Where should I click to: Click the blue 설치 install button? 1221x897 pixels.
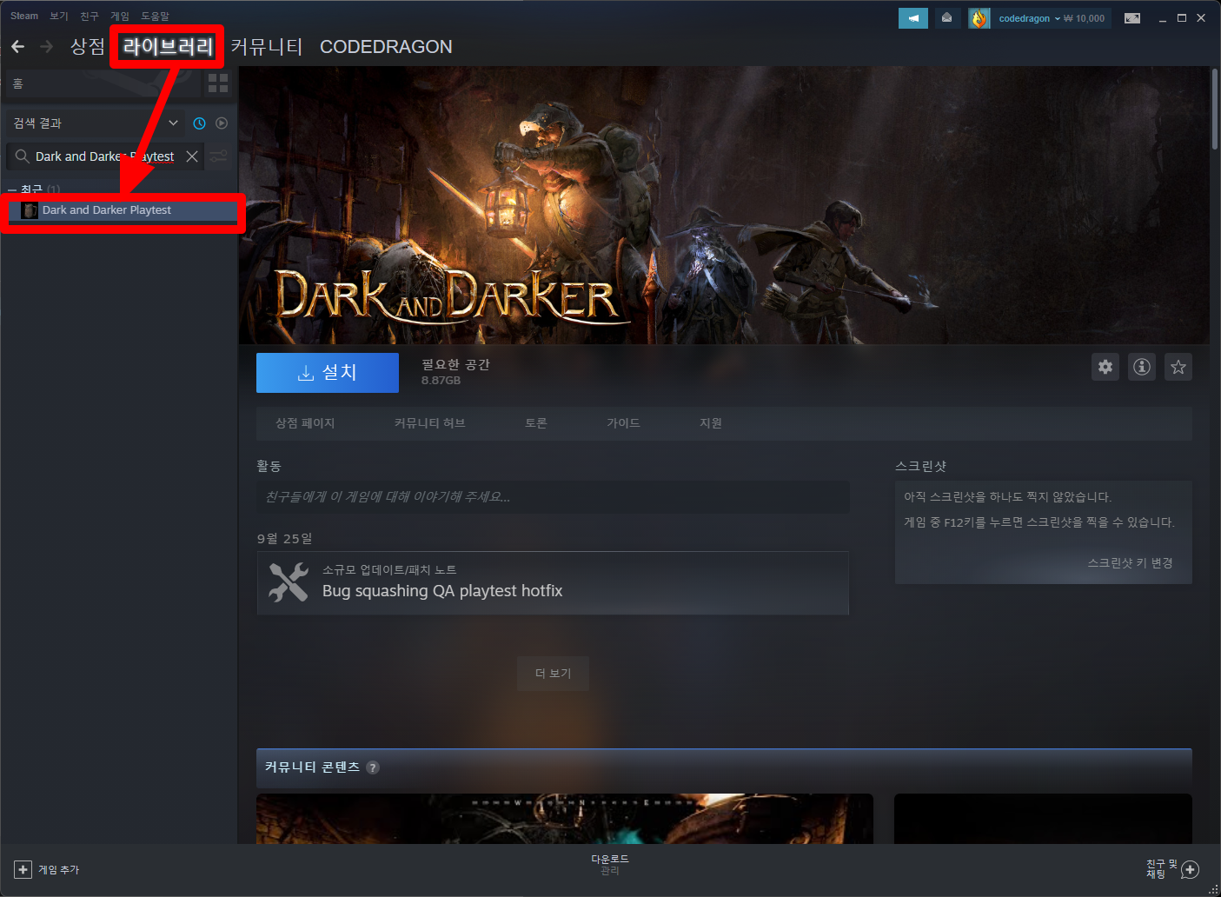pyautogui.click(x=328, y=372)
